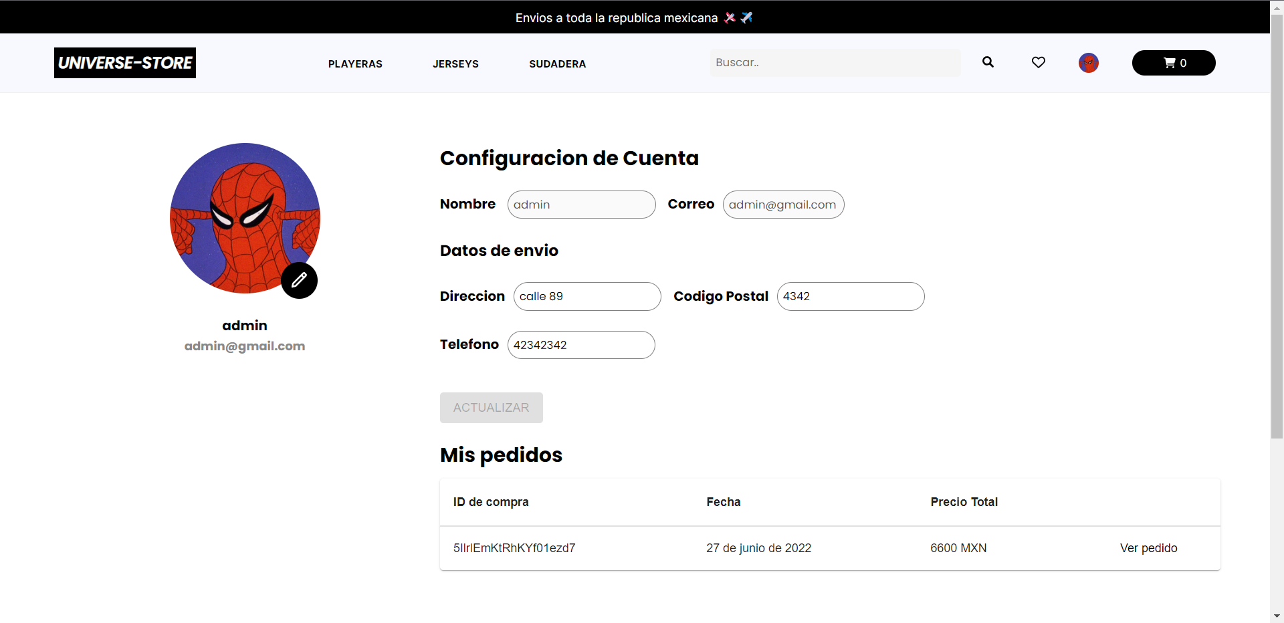The height and width of the screenshot is (623, 1284).
Task: Open the user avatar menu in header
Action: point(1088,63)
